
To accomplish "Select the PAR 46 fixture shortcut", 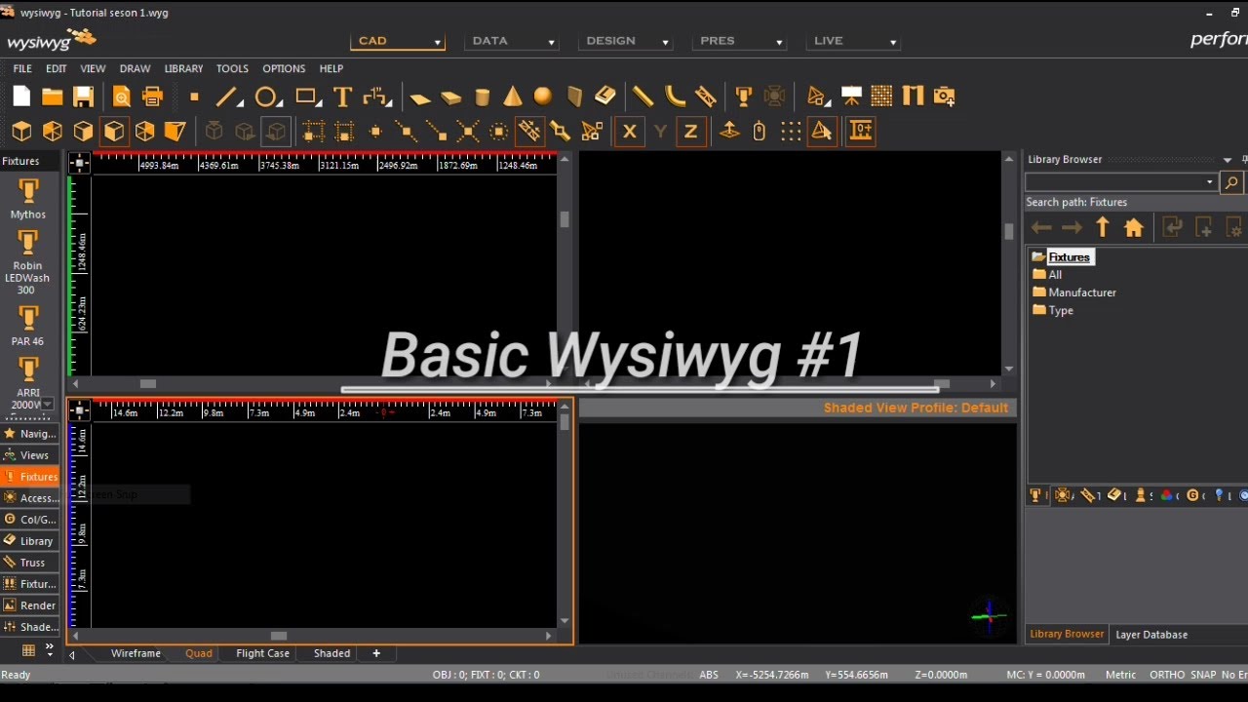I will (27, 326).
